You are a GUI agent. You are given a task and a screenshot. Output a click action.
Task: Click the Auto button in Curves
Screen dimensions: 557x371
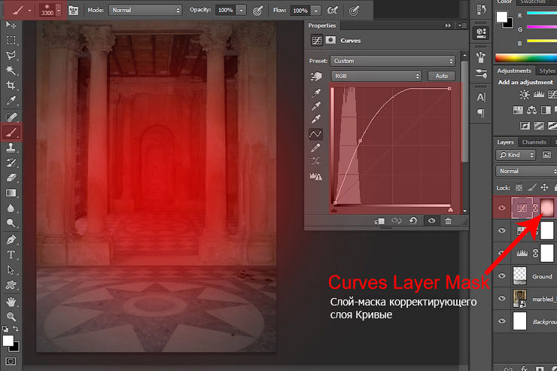pyautogui.click(x=440, y=76)
